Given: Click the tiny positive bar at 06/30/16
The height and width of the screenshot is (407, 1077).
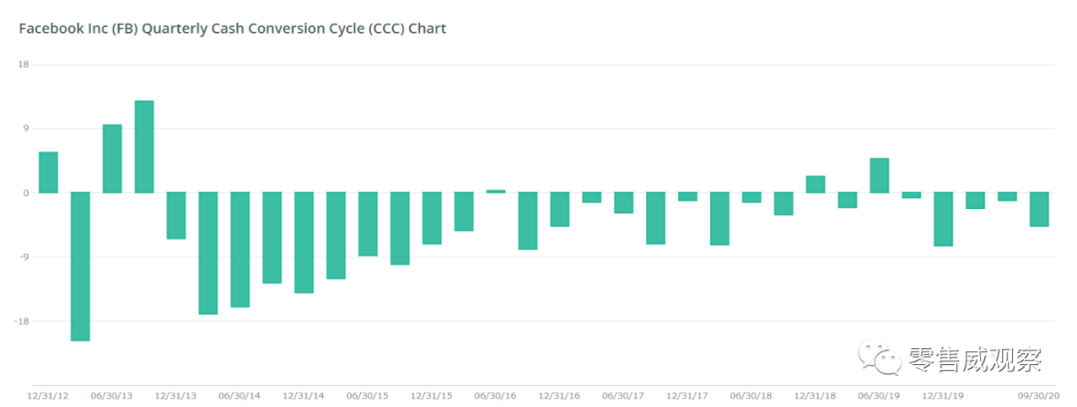Looking at the screenshot, I should [x=496, y=191].
